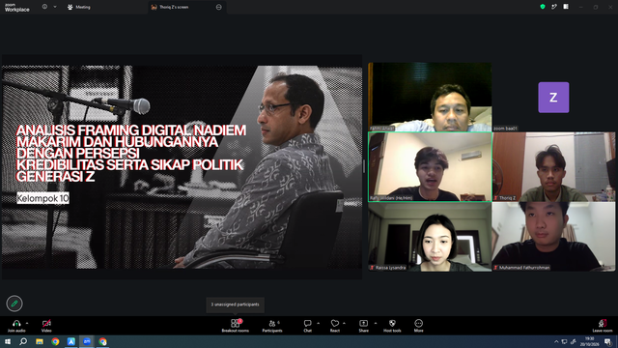
Task: Select the top-left participant video tile
Action: point(430,97)
